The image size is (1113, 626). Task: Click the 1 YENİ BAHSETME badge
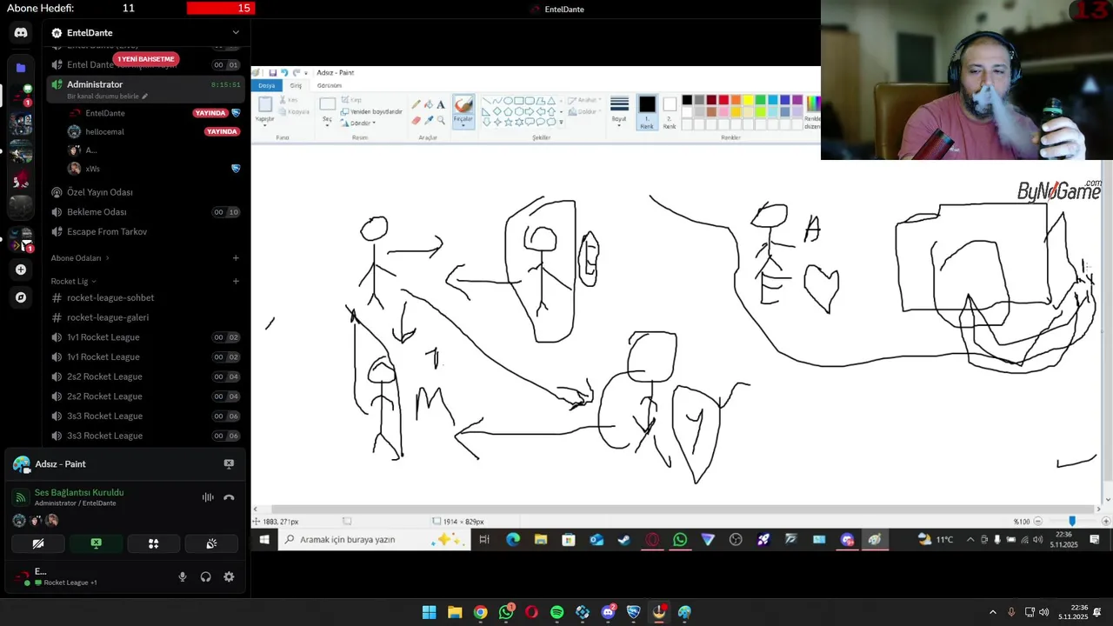(146, 59)
